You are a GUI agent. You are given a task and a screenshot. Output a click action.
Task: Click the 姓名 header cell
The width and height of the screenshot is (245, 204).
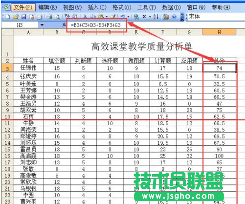(x=28, y=61)
